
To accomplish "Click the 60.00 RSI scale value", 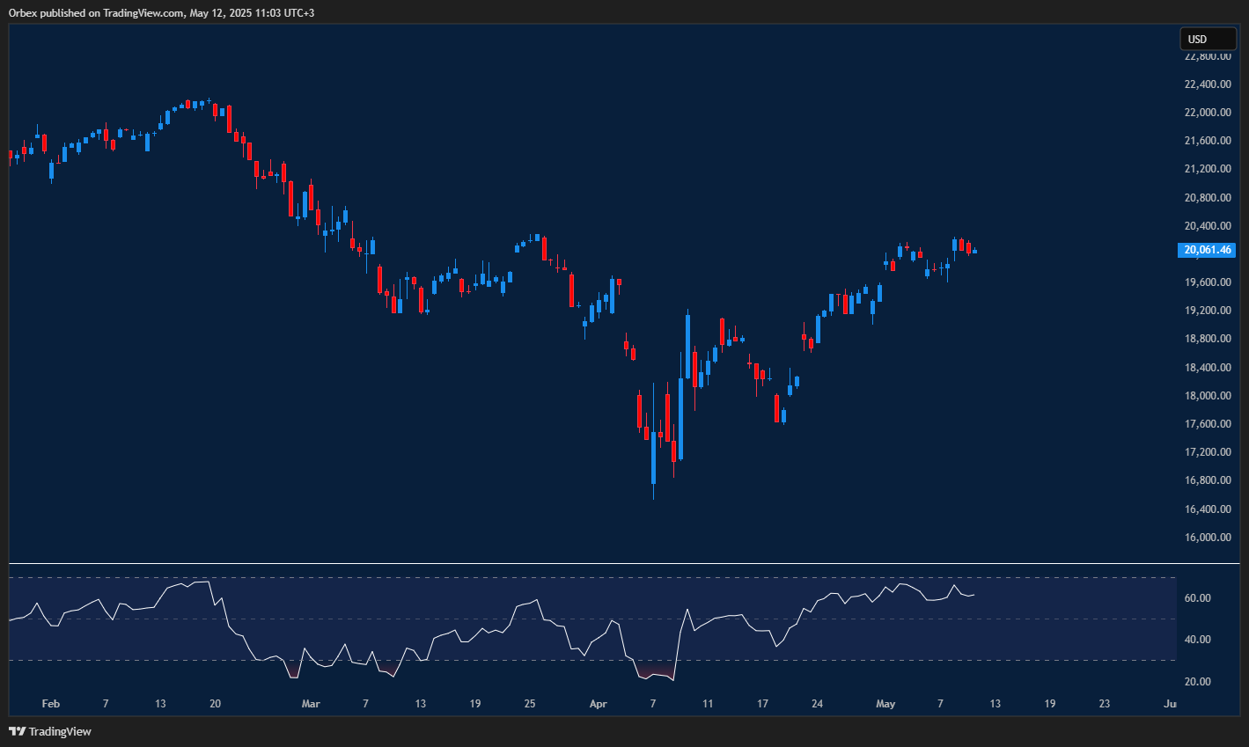I will pyautogui.click(x=1200, y=597).
